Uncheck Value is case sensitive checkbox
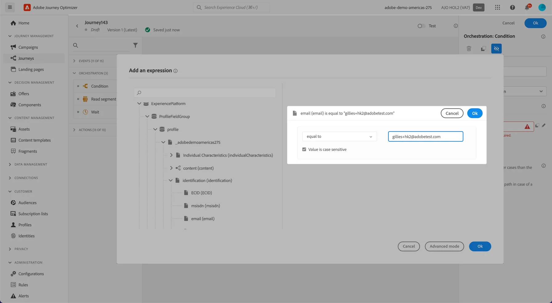 pos(304,149)
